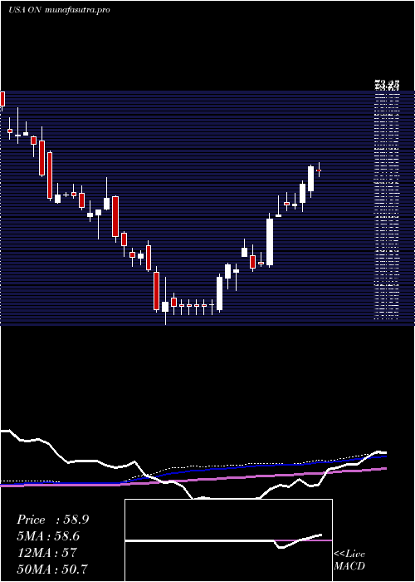Click the 'USA ON munafasutra.pro' title text
The width and height of the screenshot is (415, 582).
pyautogui.click(x=59, y=10)
